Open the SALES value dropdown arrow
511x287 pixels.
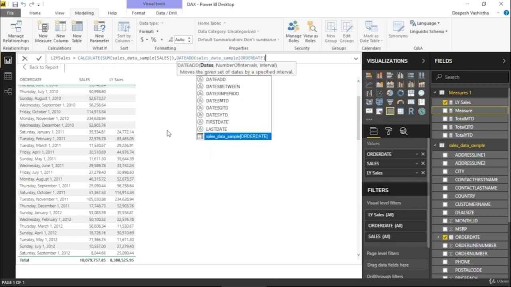pyautogui.click(x=416, y=163)
